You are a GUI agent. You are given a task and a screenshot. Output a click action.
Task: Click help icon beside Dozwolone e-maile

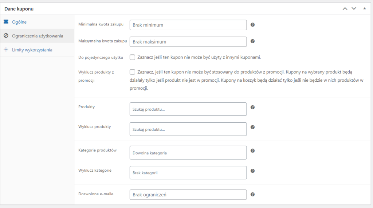[x=253, y=195]
